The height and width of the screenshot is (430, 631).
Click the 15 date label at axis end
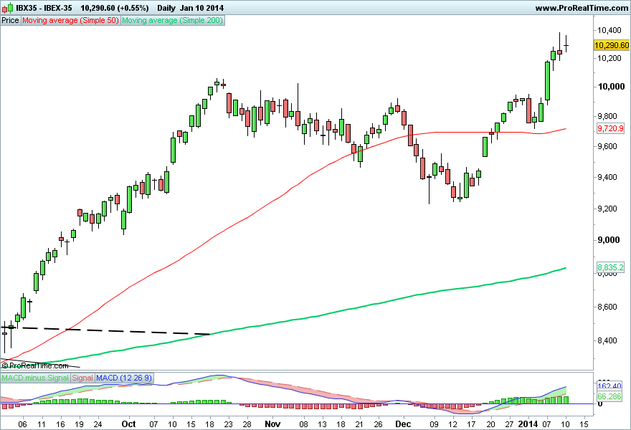[x=584, y=424]
